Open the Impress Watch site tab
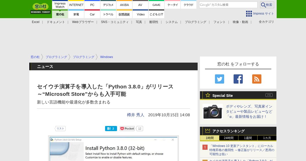The height and width of the screenshot is (161, 306). [60, 5]
